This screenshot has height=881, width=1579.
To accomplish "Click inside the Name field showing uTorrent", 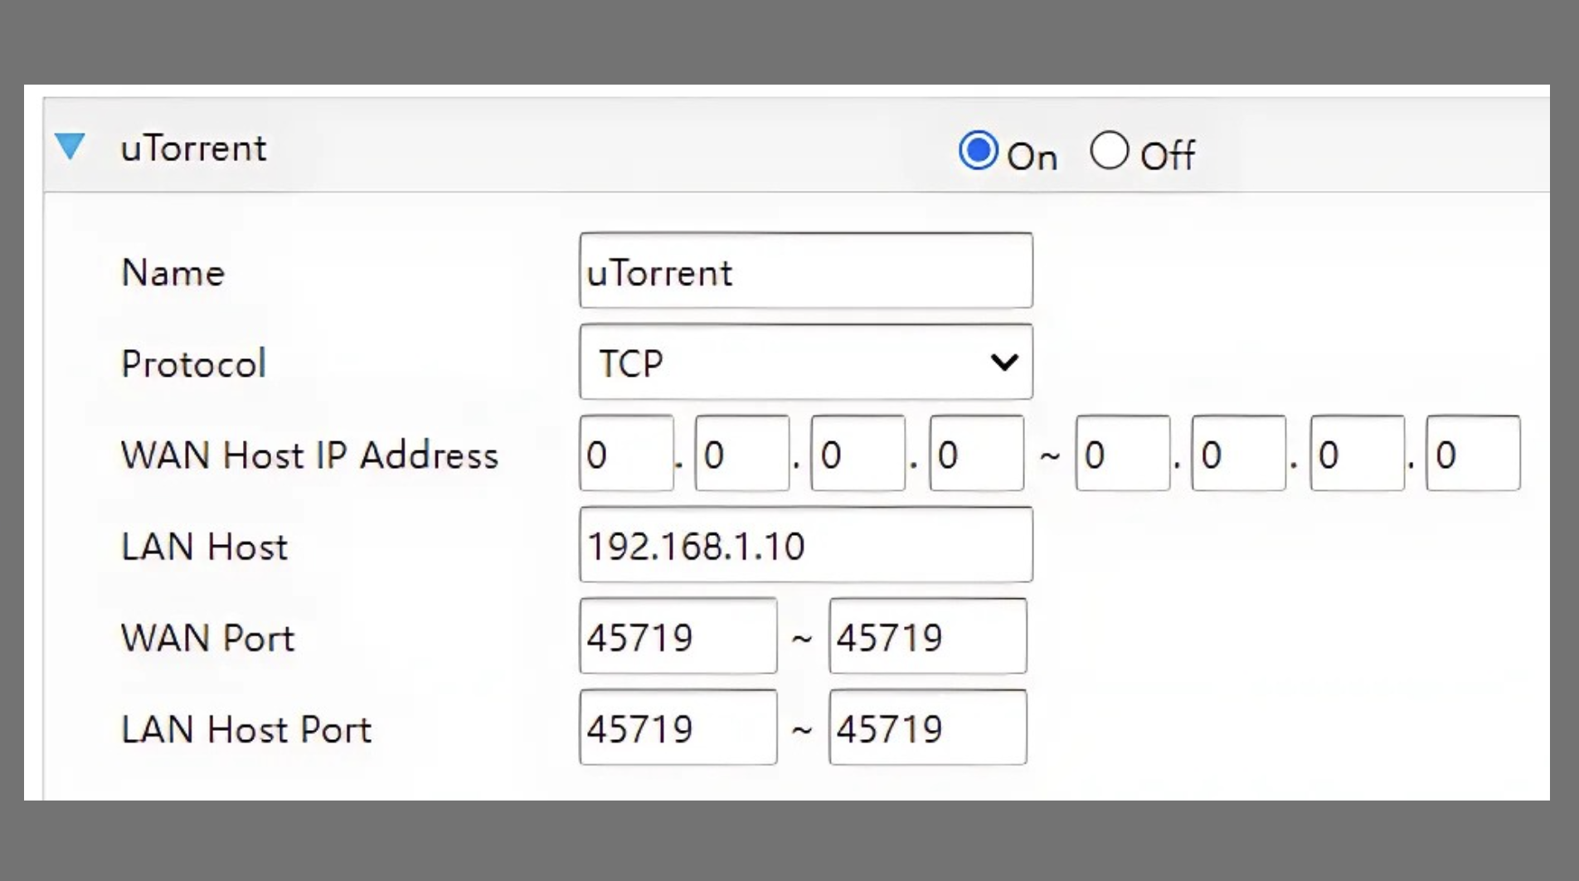I will (x=804, y=271).
